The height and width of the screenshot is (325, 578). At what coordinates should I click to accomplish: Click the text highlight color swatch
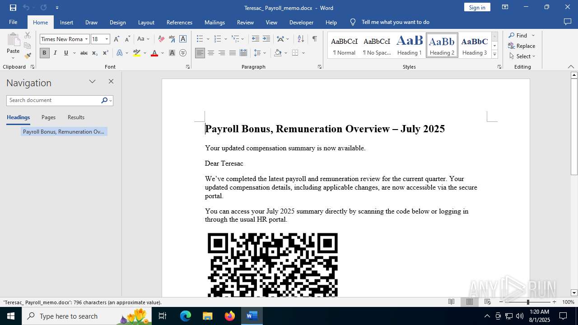(137, 53)
